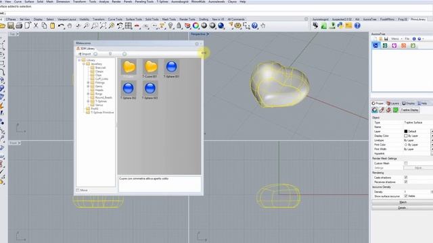Click the yellow folder icon in RhinoLibrary toolbar
433x243 pixels.
[x=348, y=26]
